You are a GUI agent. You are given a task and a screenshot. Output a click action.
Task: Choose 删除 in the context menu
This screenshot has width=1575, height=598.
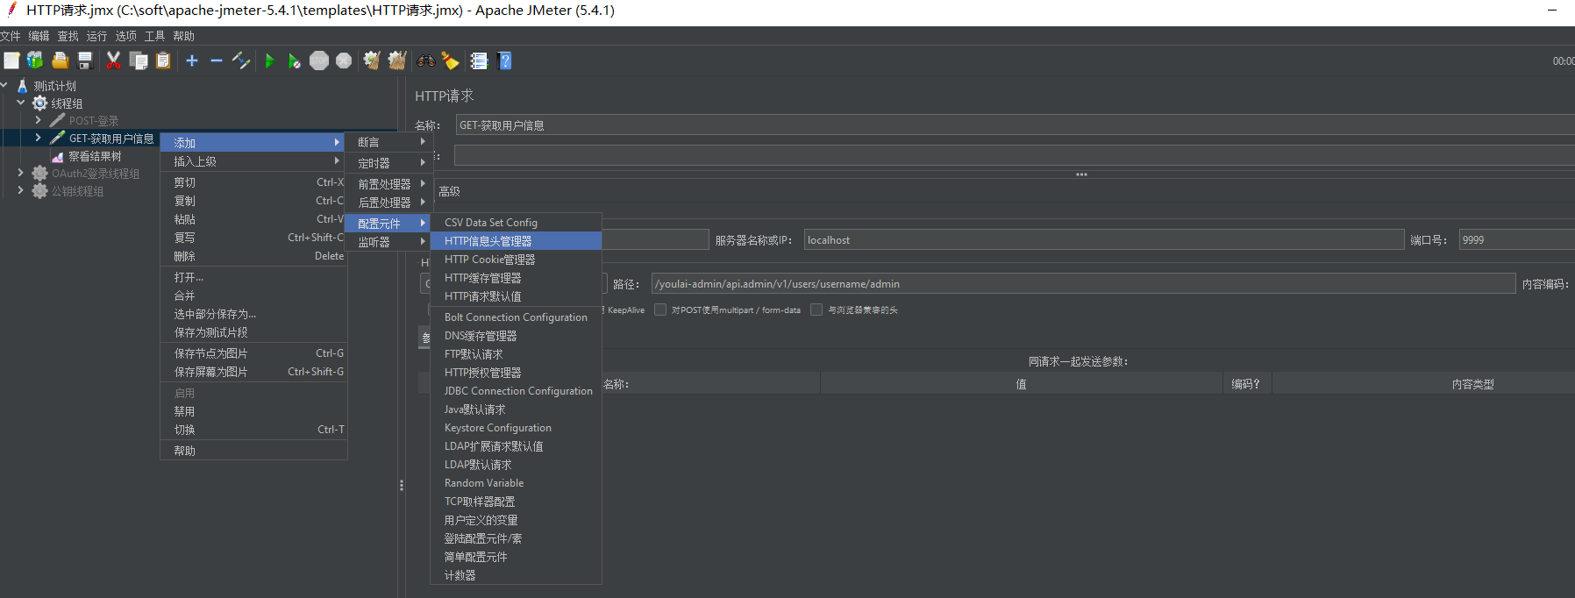[254, 256]
